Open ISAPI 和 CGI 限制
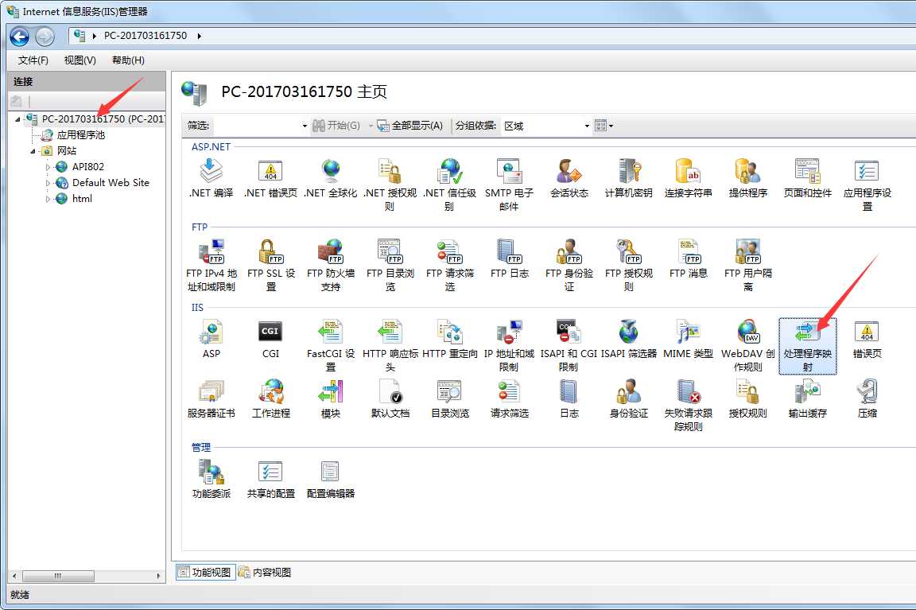The height and width of the screenshot is (610, 916). pyautogui.click(x=569, y=346)
